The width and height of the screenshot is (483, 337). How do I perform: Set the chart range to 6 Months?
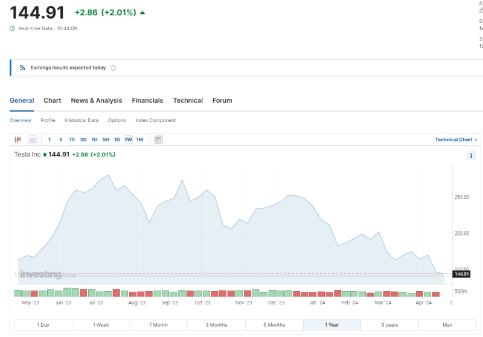[x=274, y=325]
